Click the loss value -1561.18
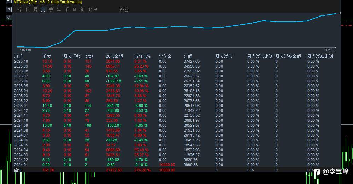This screenshot has width=353, height=184. (x=113, y=81)
